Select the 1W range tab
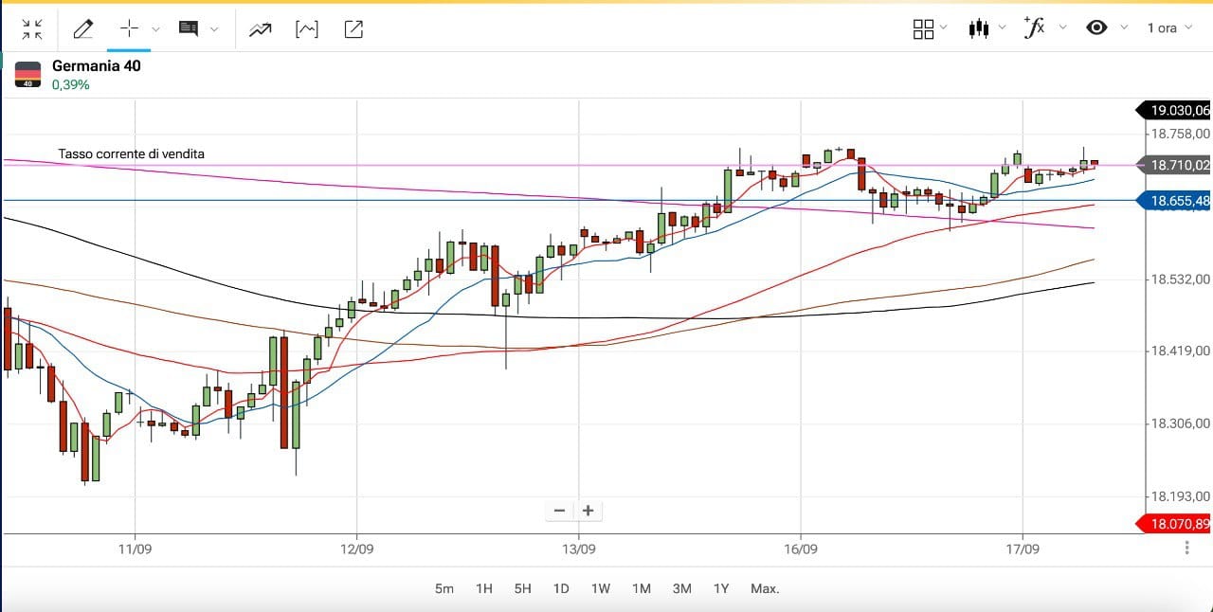The height and width of the screenshot is (612, 1213). point(600,588)
